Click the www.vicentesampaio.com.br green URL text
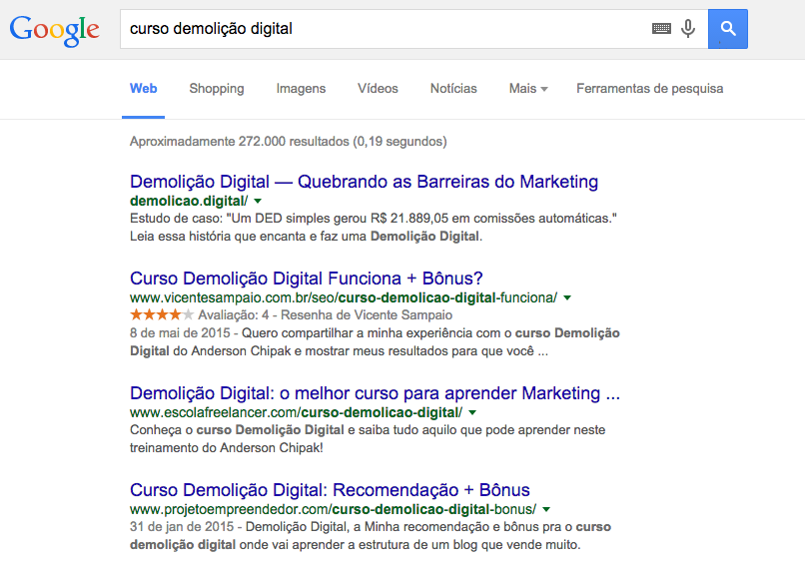Screen dimensions: 805x568 click(x=344, y=297)
